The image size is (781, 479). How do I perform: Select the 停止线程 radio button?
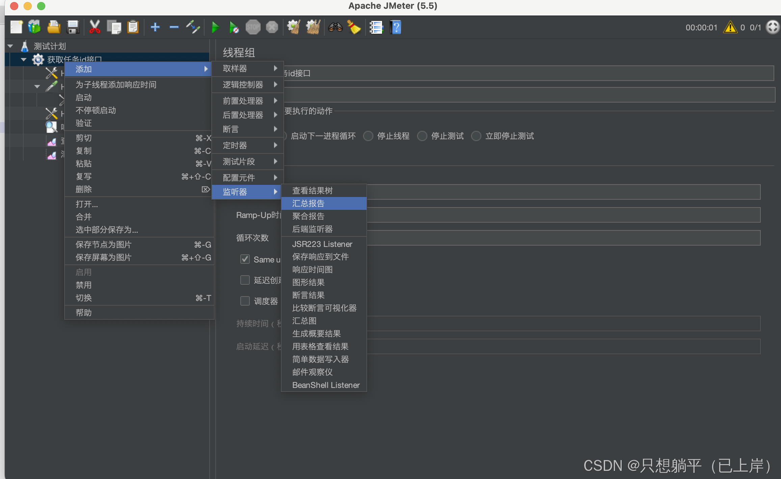[x=368, y=136]
